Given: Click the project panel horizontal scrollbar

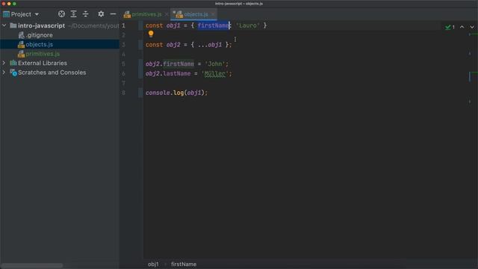Looking at the screenshot, I should tap(31, 266).
